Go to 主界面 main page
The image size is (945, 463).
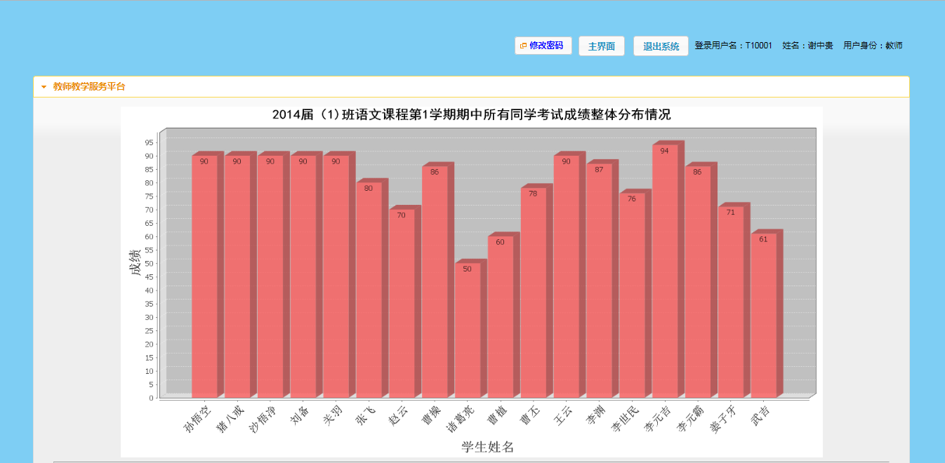pos(602,46)
